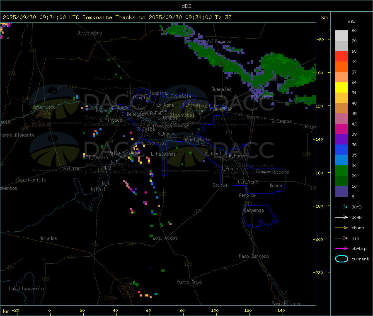The image size is (373, 316).
Task: Click the 'Nihuil' map label
Action: coord(98,189)
